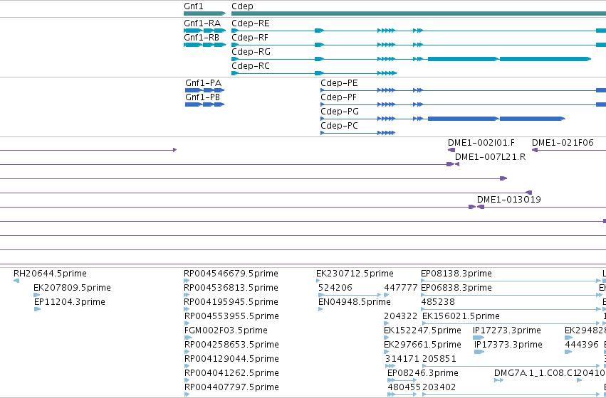The width and height of the screenshot is (606, 398).
Task: Click the EK230712.5prime EST label
Action: pos(355,274)
